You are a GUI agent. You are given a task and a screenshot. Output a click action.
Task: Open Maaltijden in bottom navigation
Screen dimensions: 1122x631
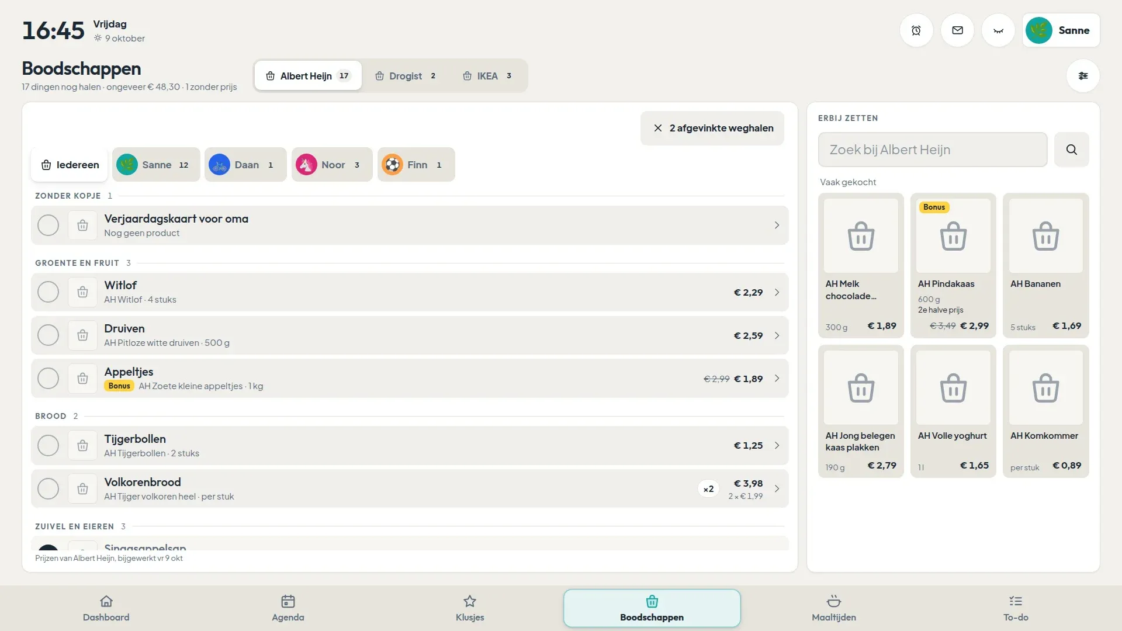(x=834, y=608)
